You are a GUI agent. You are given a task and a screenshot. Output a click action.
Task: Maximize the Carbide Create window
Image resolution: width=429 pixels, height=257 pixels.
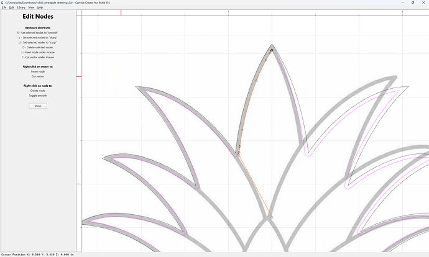413,2
